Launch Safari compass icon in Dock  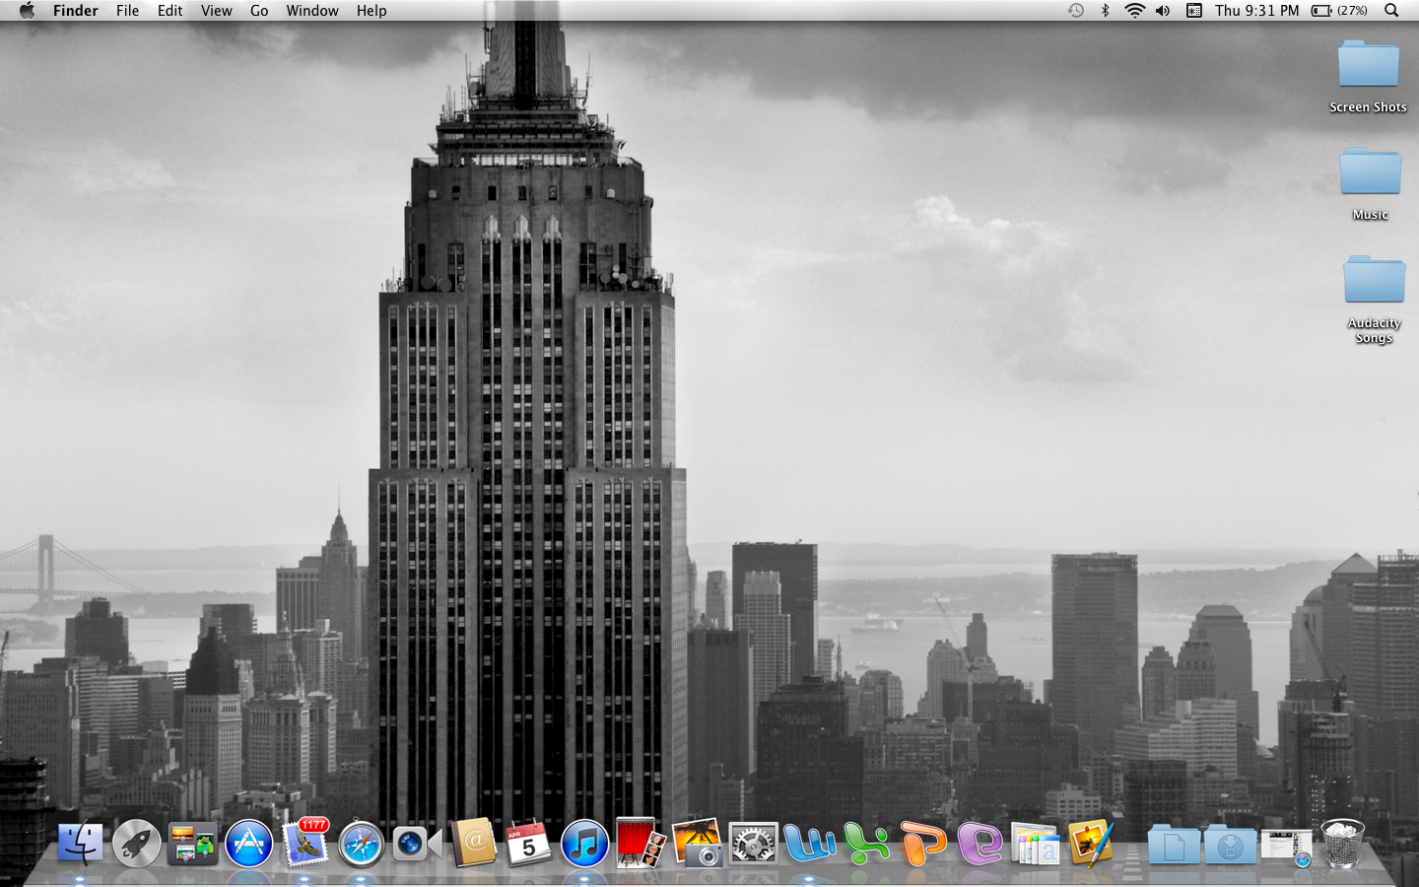coord(361,844)
